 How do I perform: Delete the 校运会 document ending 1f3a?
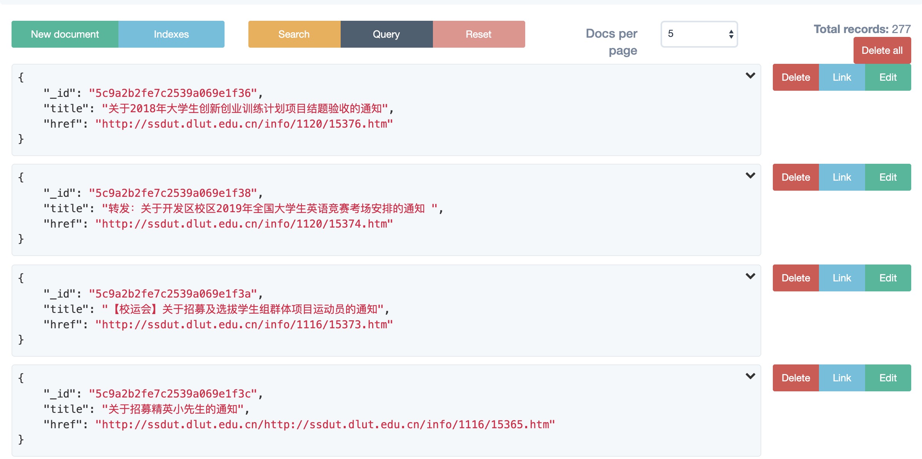point(796,278)
